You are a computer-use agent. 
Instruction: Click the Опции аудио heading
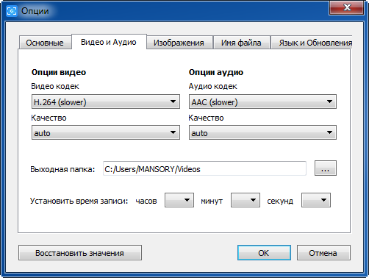click(216, 72)
